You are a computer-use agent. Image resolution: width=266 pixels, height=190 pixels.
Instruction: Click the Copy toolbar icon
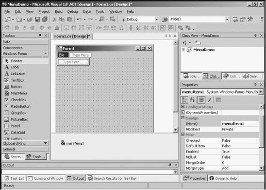point(62,20)
